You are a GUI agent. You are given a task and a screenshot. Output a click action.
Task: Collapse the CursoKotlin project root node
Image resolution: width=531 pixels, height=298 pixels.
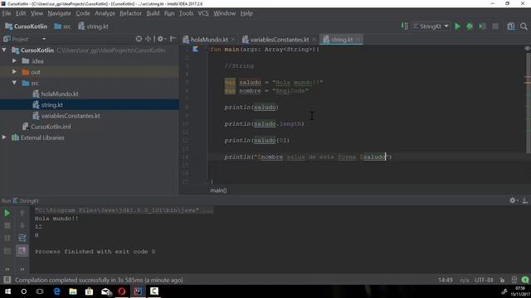[4, 50]
